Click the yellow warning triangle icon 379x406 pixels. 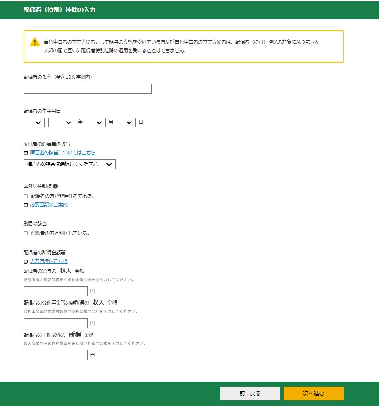click(x=35, y=42)
